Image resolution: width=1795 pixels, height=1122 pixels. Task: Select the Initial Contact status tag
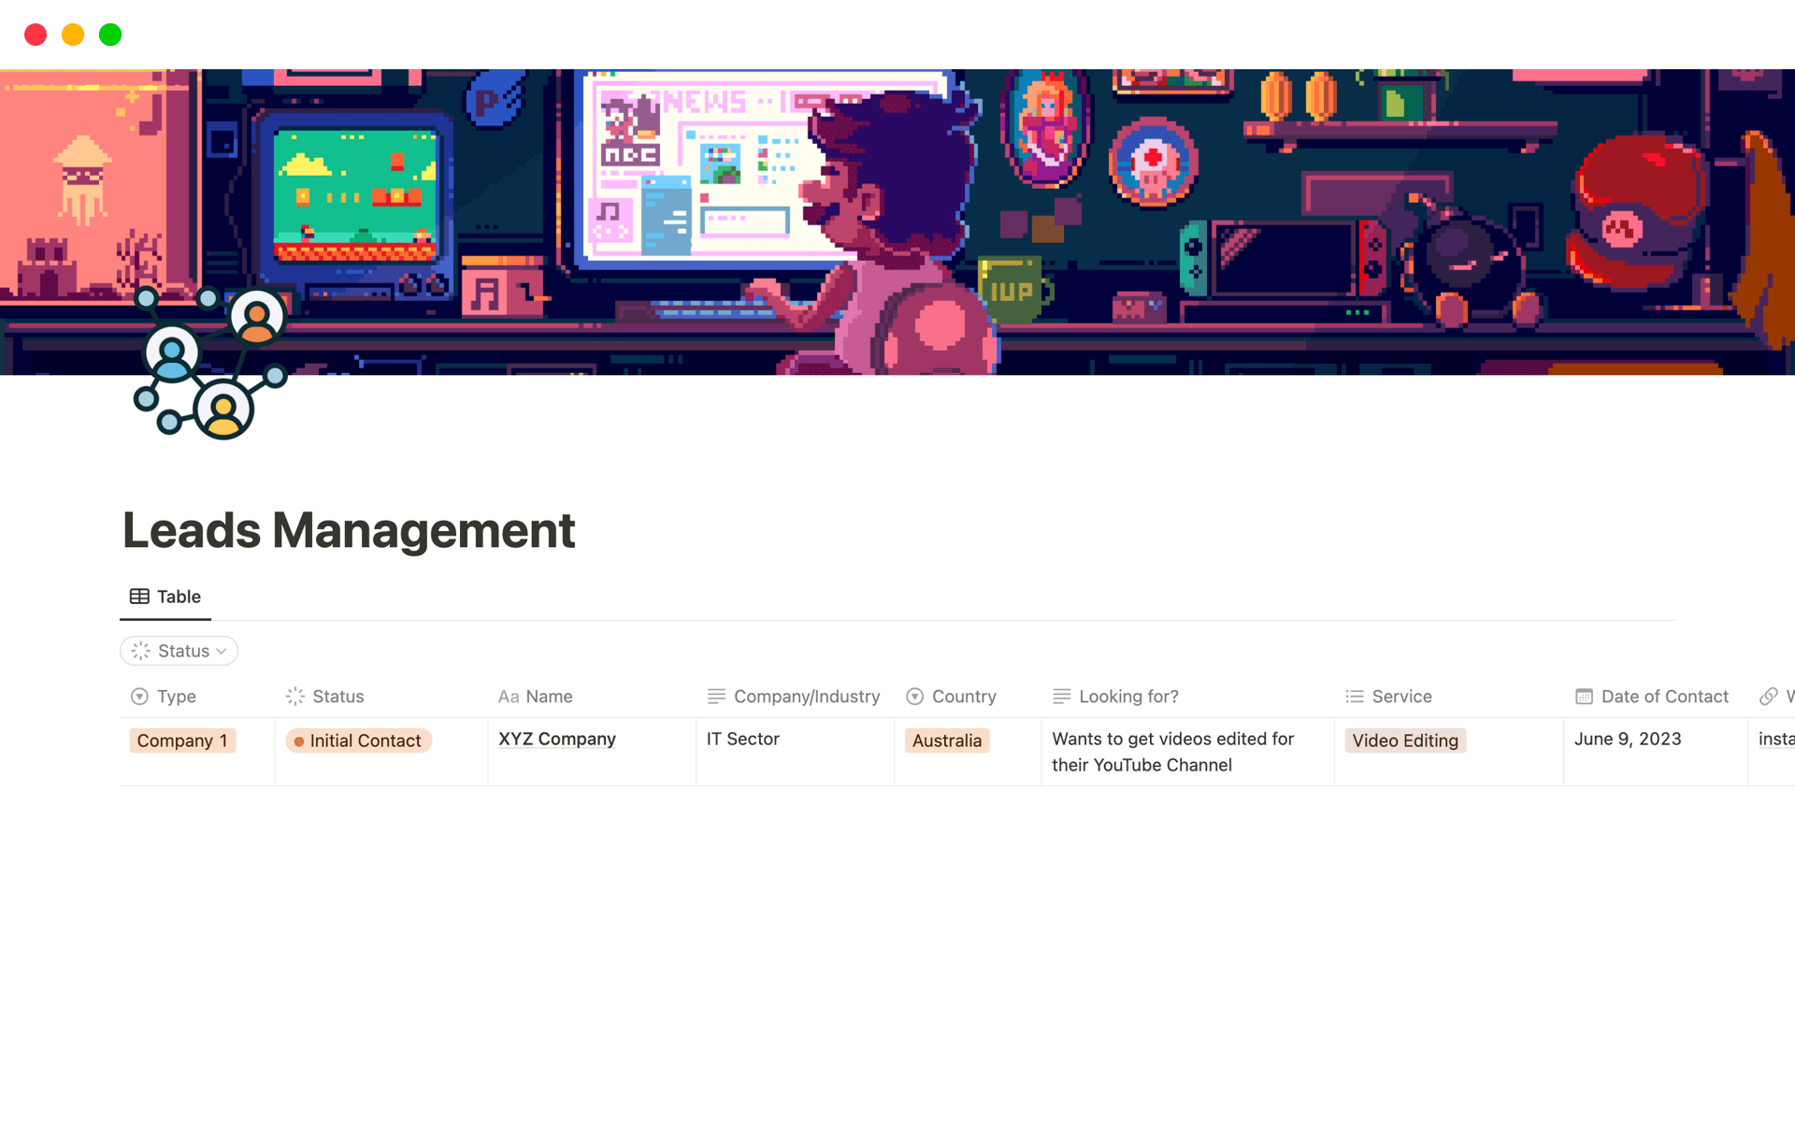click(x=358, y=740)
